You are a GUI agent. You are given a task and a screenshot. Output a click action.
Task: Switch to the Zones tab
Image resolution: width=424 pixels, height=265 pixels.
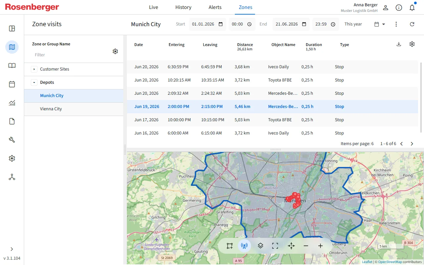pos(245,7)
